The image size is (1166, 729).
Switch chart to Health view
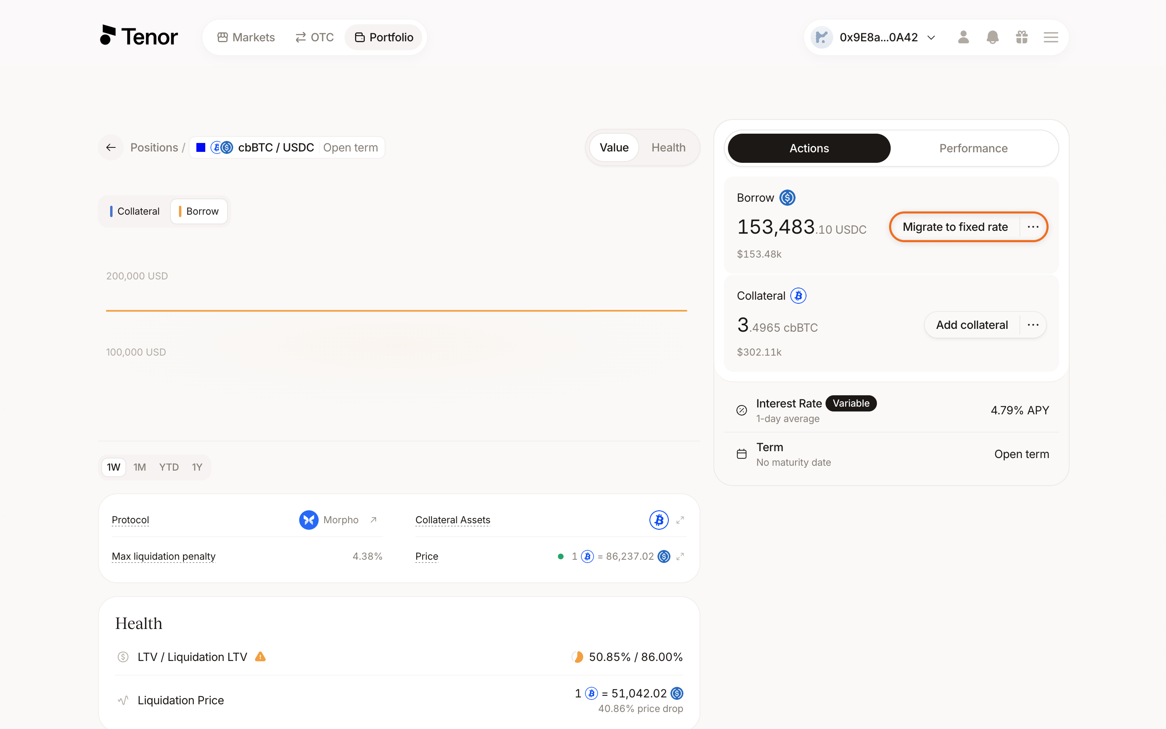coord(668,147)
